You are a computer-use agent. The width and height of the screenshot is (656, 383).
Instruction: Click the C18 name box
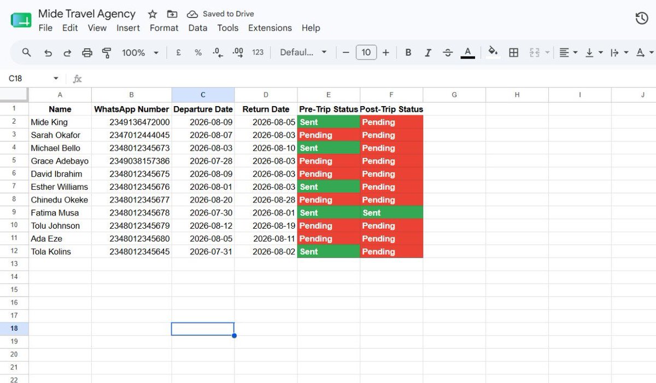27,79
